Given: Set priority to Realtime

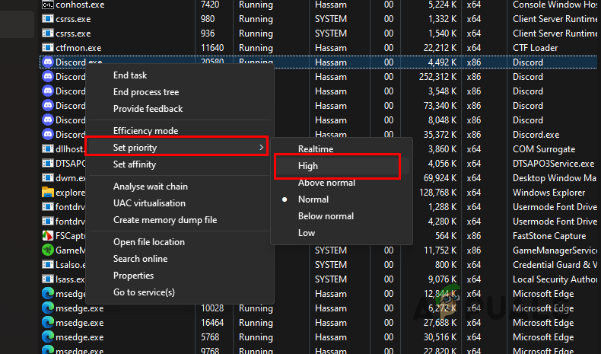Looking at the screenshot, I should 316,149.
